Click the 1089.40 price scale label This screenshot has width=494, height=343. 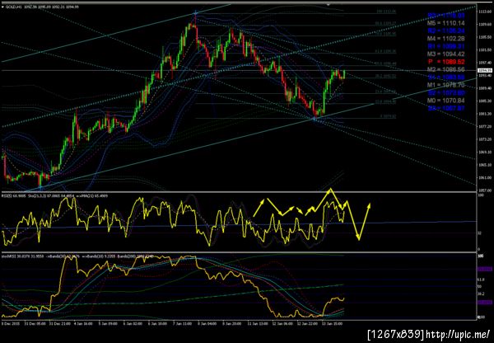pyautogui.click(x=485, y=88)
